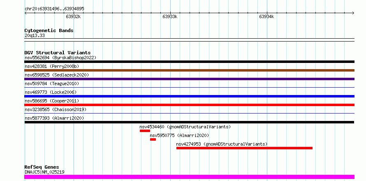Click the DGV Structural Variants heading
Screen dimensions: 366x181
pos(58,53)
